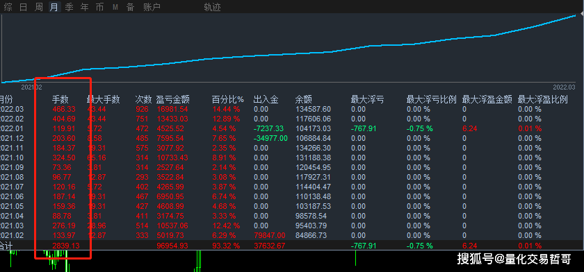This screenshot has height=272, width=584.
Task: Click trade count 472
Action: click(x=142, y=128)
